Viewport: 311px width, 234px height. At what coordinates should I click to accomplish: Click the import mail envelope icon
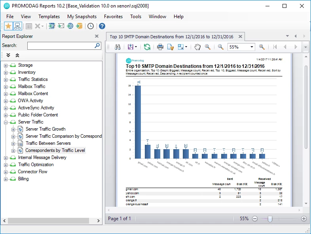pyautogui.click(x=61, y=26)
